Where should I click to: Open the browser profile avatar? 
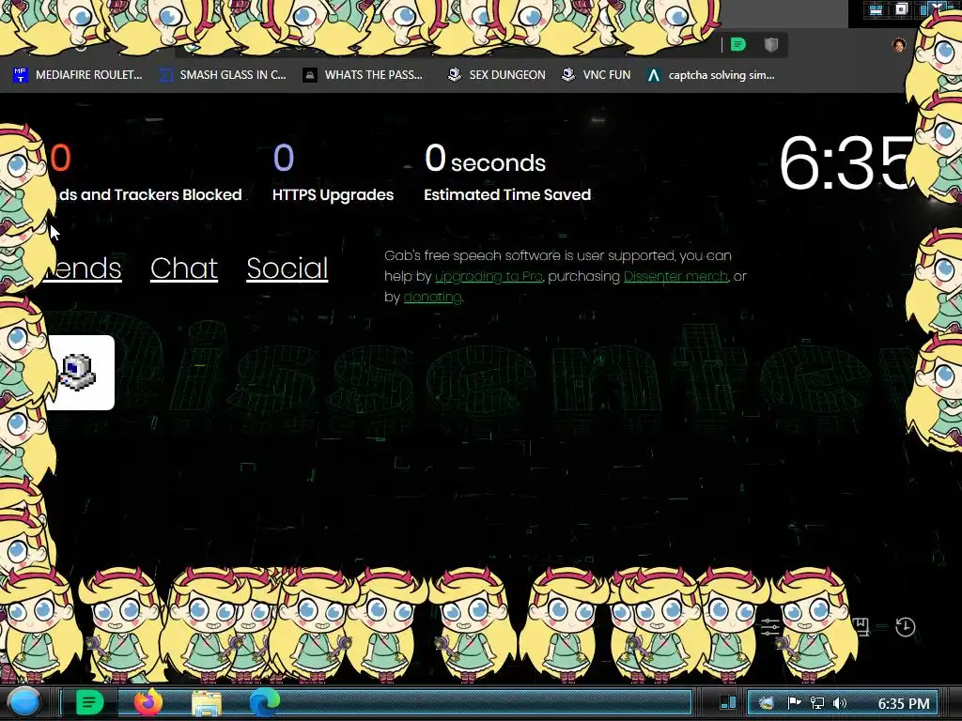tap(899, 45)
